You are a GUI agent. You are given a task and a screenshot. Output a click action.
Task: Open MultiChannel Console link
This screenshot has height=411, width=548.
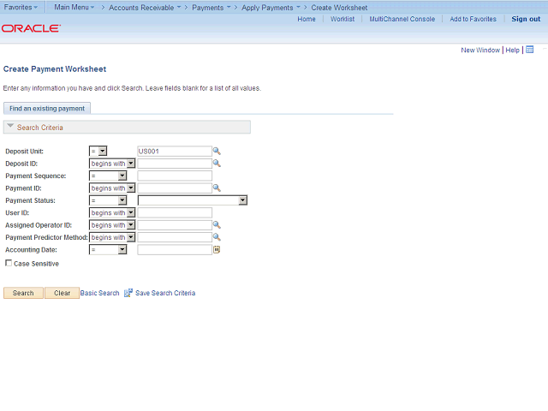402,19
